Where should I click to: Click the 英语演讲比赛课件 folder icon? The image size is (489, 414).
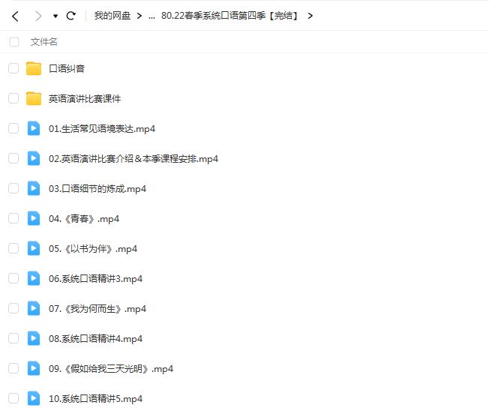[34, 98]
